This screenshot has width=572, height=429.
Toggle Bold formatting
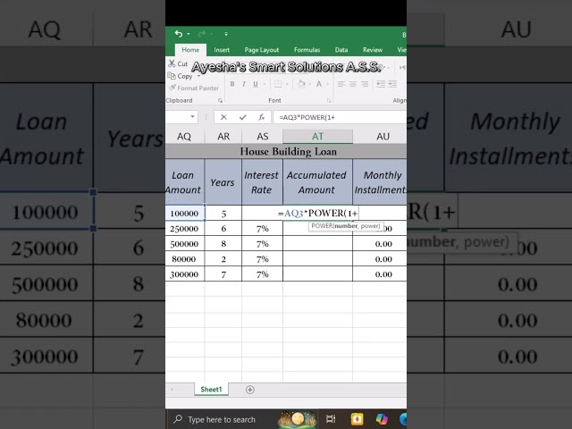(x=232, y=84)
